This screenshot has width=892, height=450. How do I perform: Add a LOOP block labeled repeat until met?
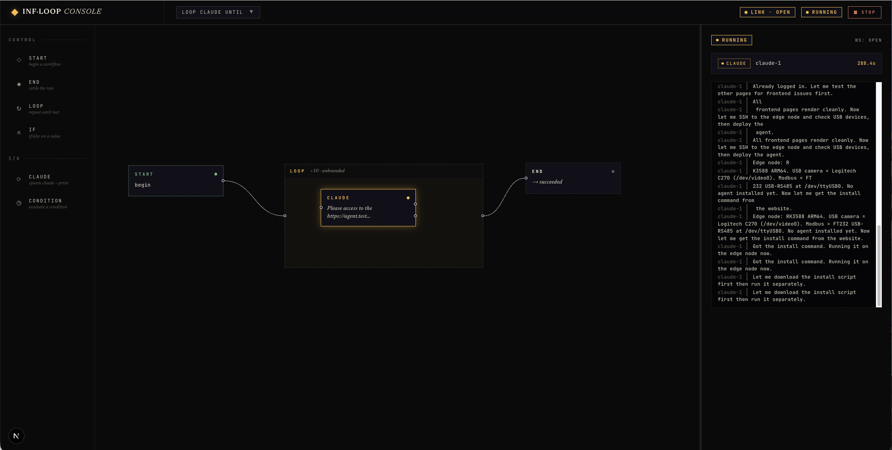pyautogui.click(x=48, y=109)
